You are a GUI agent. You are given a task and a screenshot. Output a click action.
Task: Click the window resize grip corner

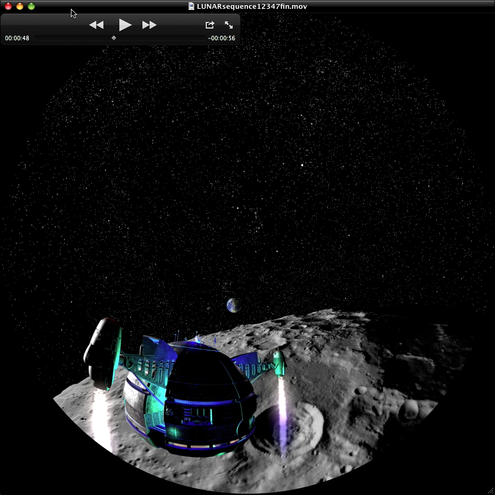point(491,491)
